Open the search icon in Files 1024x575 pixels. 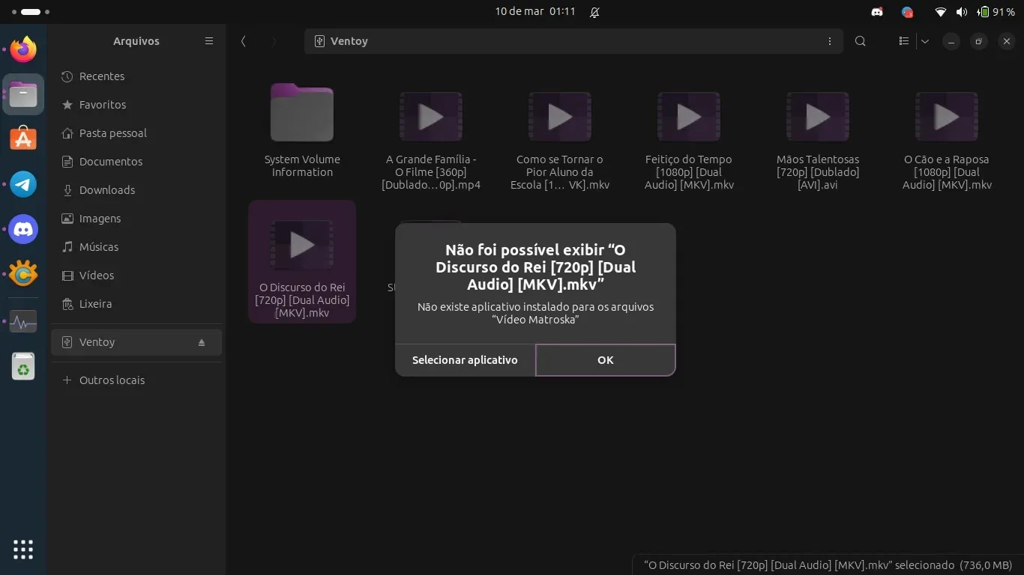tap(861, 41)
